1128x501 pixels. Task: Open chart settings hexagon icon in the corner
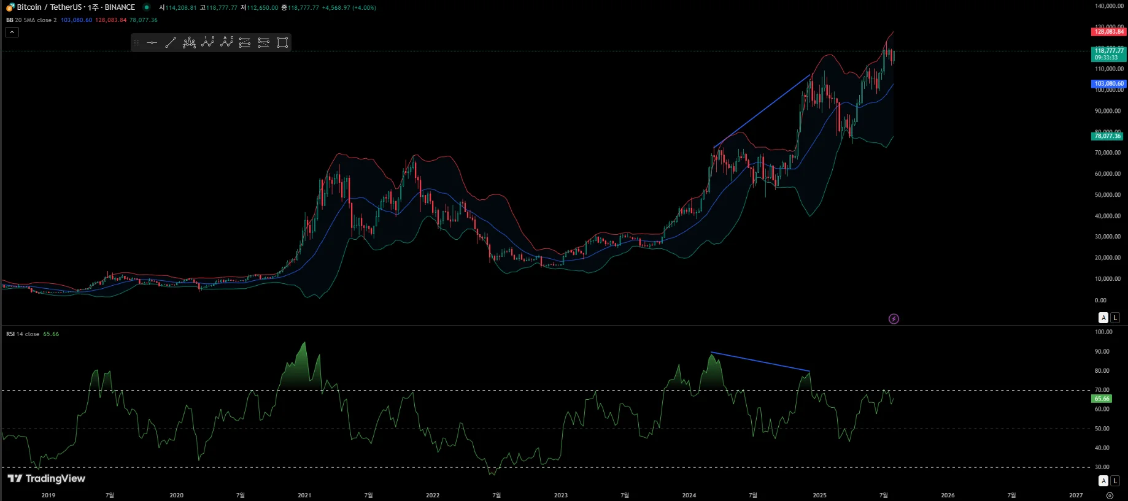point(1110,495)
